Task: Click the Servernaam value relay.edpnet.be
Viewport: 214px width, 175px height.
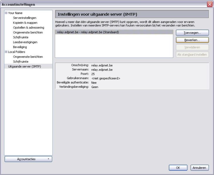Action: 102,70
